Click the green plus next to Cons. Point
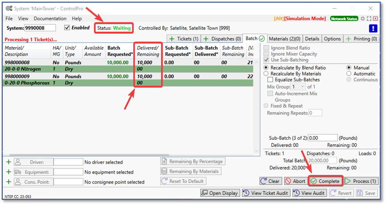Screen dimensions: 386x205 (x=9, y=182)
